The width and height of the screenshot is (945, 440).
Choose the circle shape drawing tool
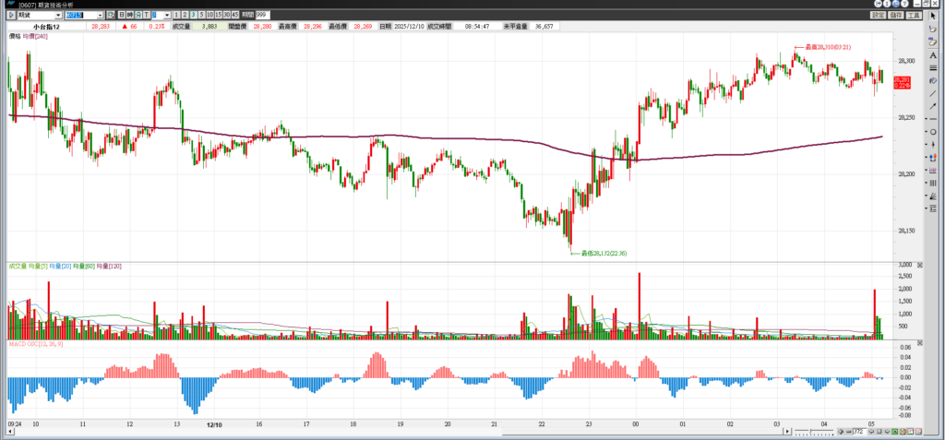pyautogui.click(x=933, y=131)
